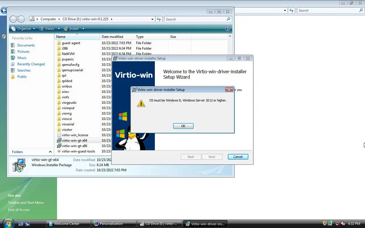Select Computer in the breadcrumb path

[x=48, y=19]
